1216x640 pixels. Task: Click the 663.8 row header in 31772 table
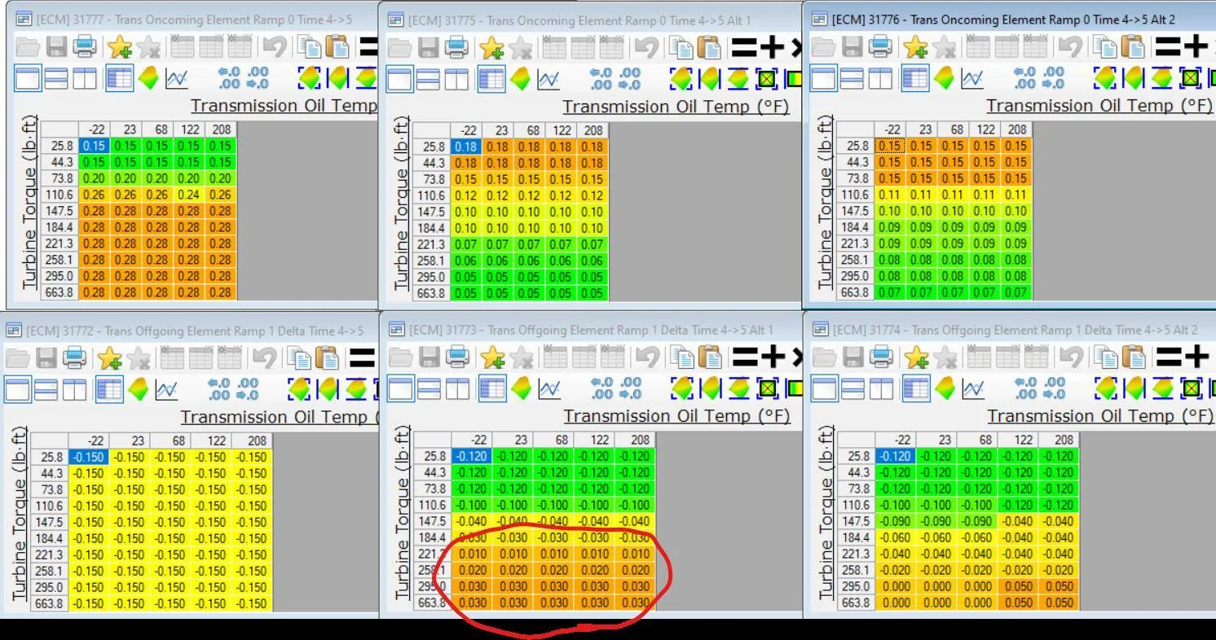pyautogui.click(x=50, y=603)
